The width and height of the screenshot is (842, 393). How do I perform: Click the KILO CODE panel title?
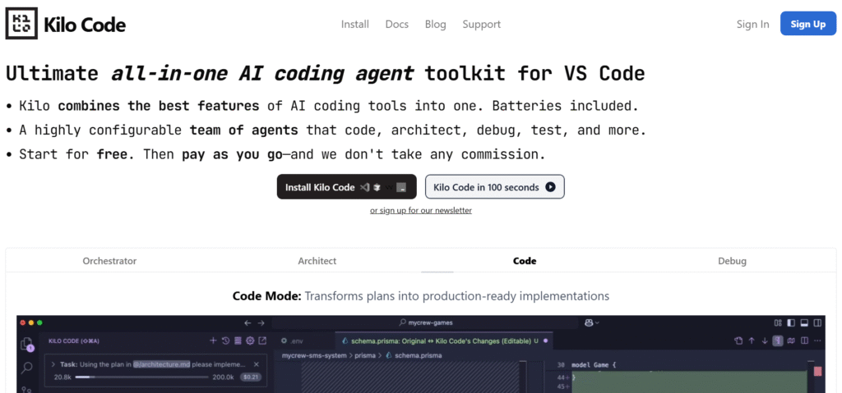pos(73,340)
